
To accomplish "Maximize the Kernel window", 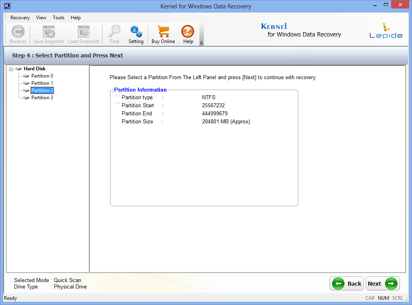I will (386, 5).
